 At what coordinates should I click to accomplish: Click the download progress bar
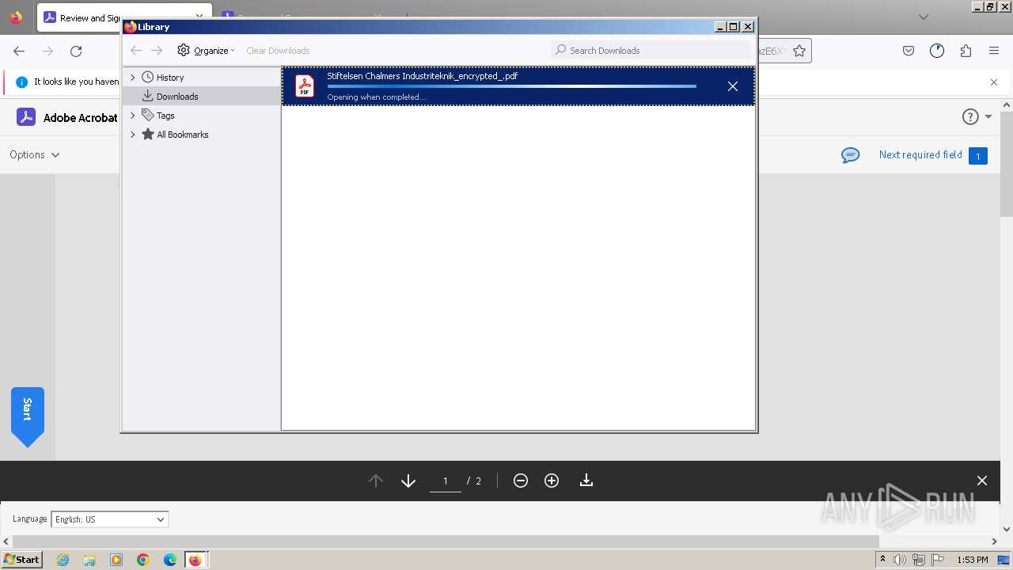(x=512, y=86)
